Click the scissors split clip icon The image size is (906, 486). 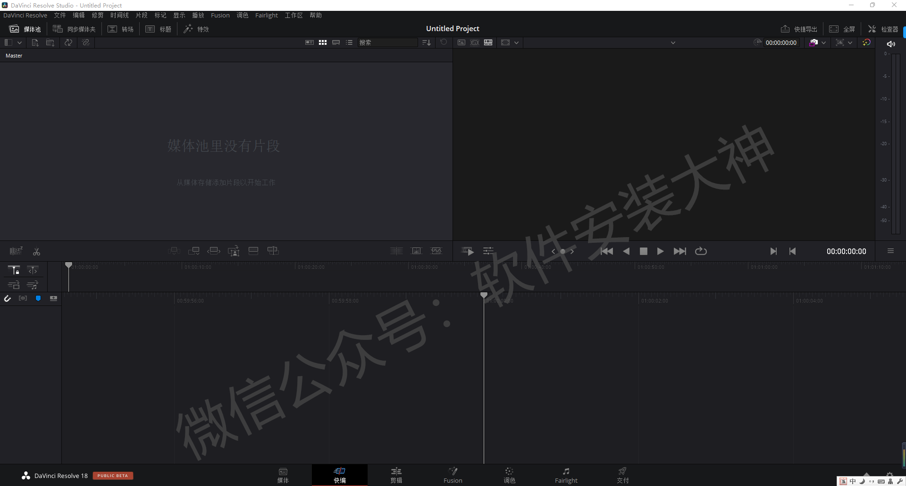tap(36, 251)
